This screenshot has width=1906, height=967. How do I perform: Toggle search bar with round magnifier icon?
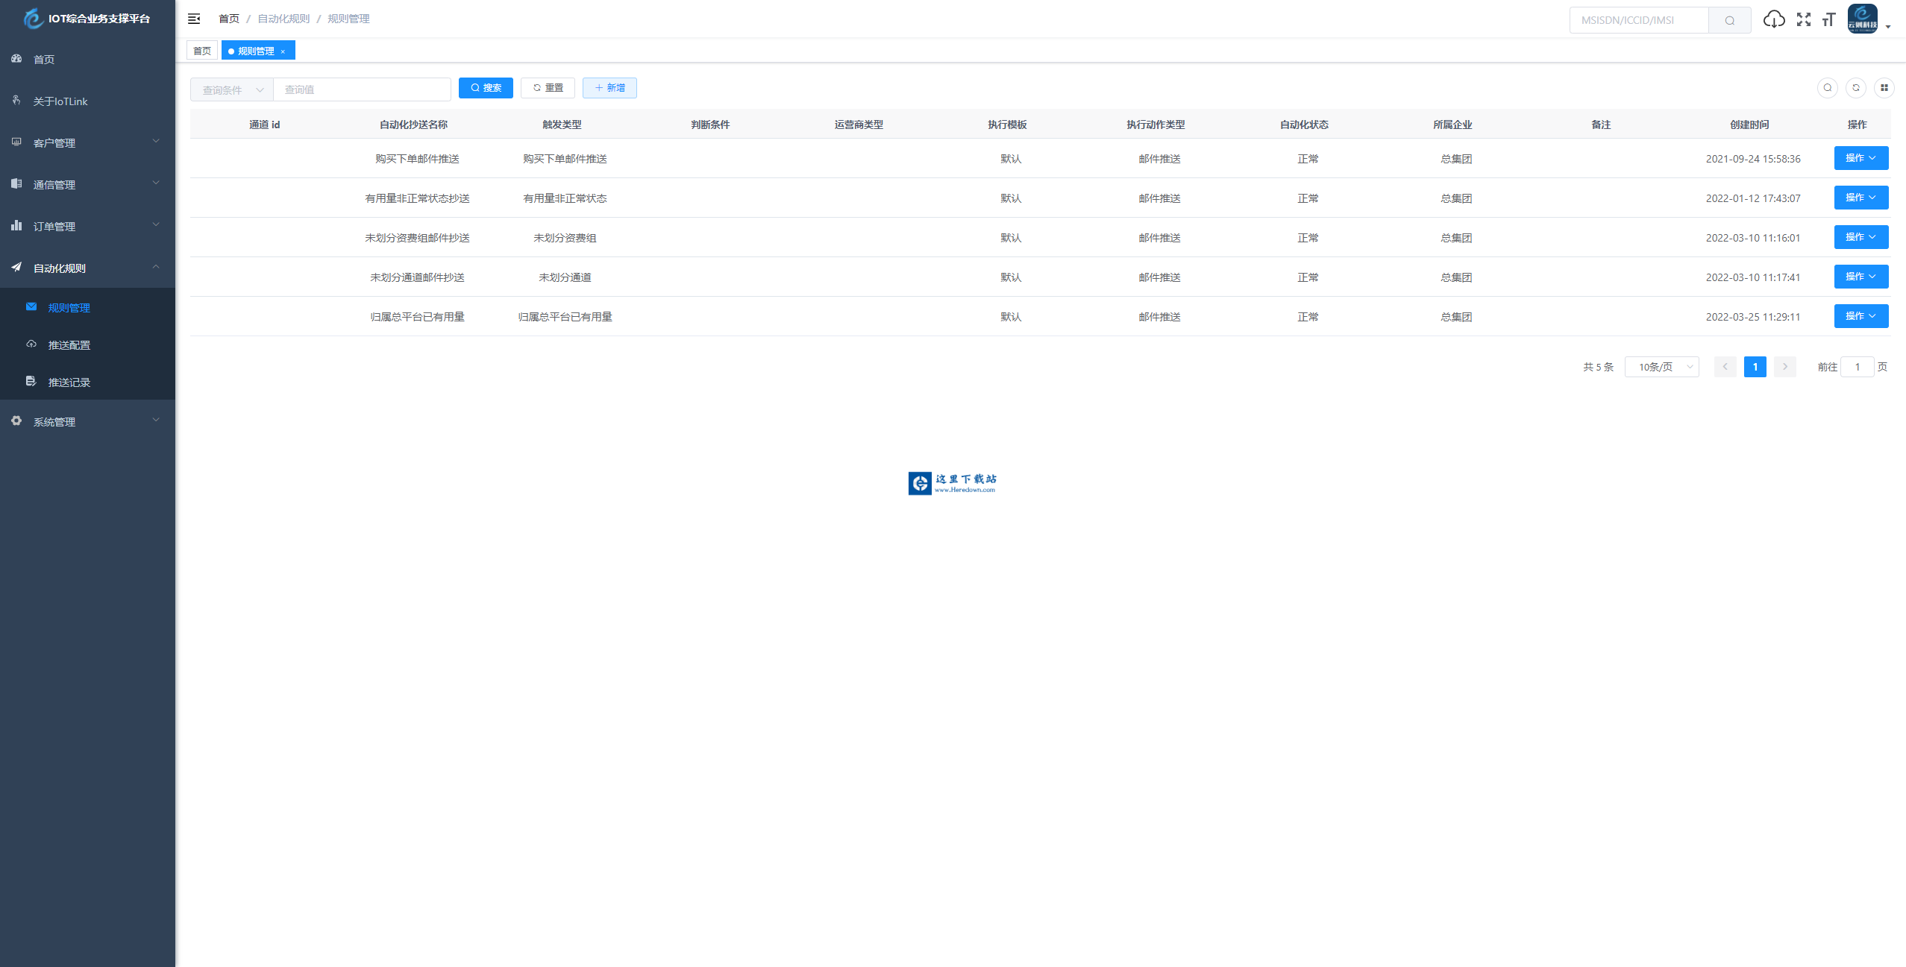click(x=1827, y=88)
